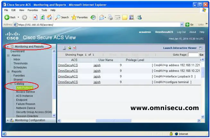Collapse the Catalog tree node
Screen dimensions: 210x138
[x=11, y=84]
